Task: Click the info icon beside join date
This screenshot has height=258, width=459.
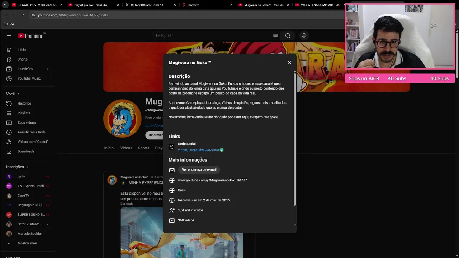Action: [x=172, y=200]
